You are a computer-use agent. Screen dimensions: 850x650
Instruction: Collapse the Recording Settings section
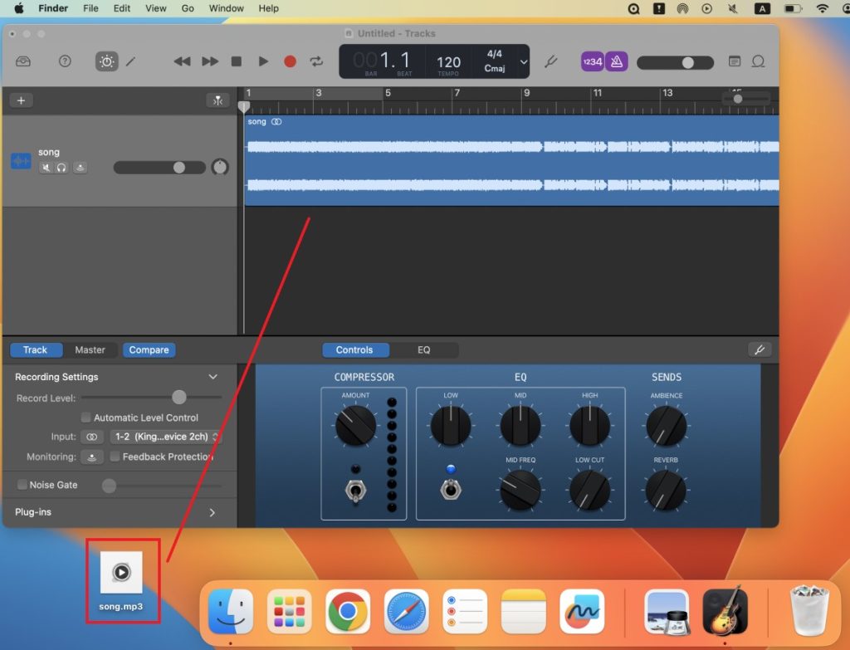coord(212,377)
